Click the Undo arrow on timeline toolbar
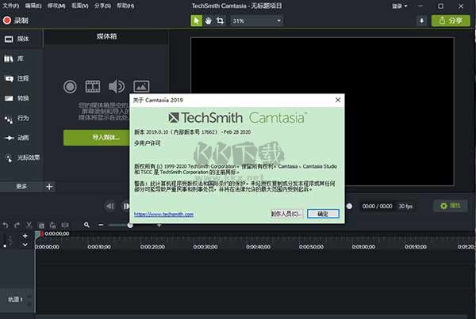The width and height of the screenshot is (476, 319). pyautogui.click(x=6, y=225)
